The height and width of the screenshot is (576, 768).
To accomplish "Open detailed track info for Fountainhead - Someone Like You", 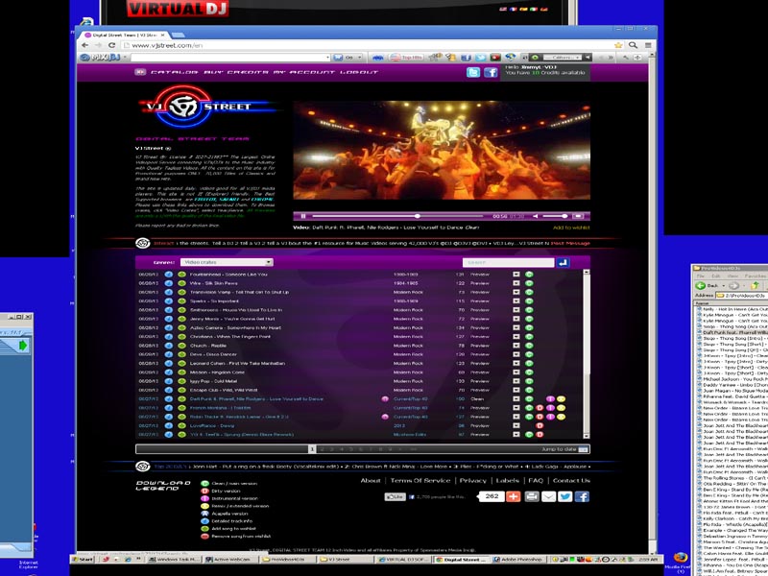I will 169,275.
